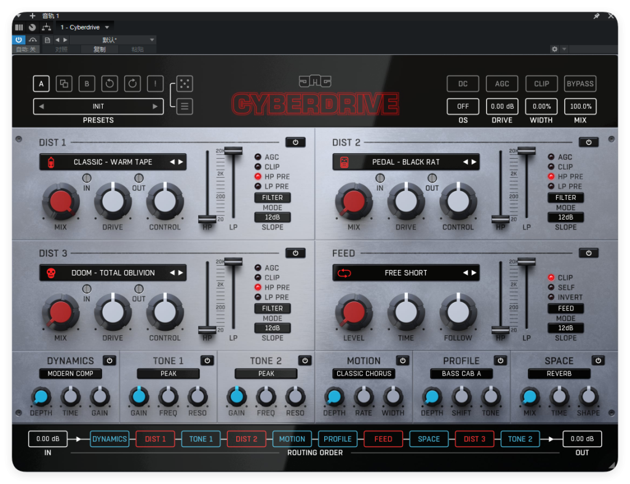This screenshot has height=484, width=630.
Task: Click the input gain 0.00 dB field
Action: [x=48, y=439]
